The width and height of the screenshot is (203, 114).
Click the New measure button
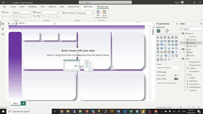pyautogui.click(x=98, y=14)
